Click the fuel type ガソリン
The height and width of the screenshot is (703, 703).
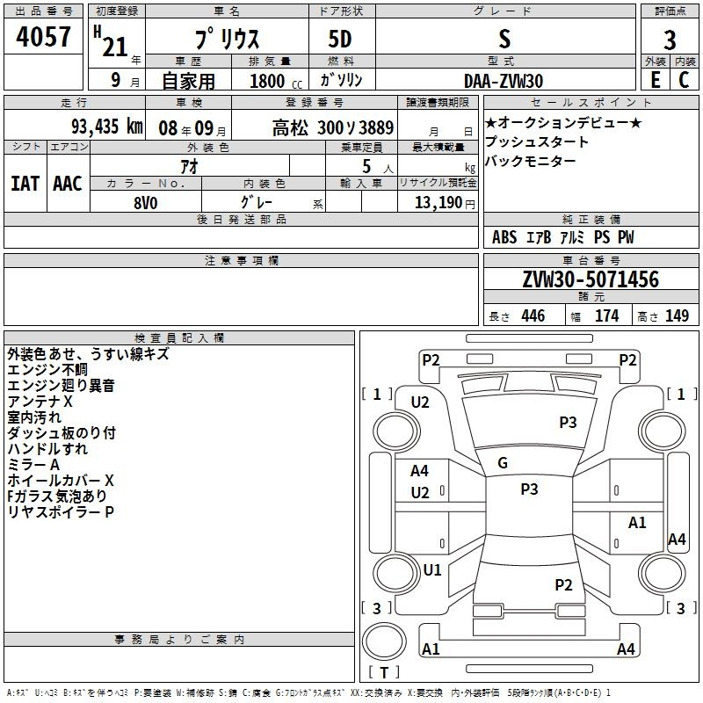[x=342, y=80]
